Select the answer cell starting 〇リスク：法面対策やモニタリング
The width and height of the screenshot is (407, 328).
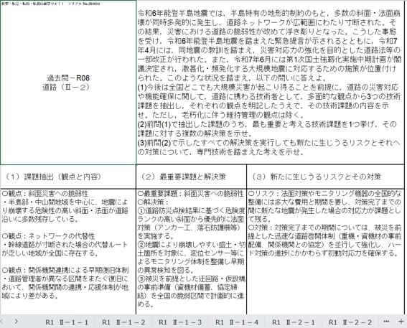click(x=325, y=252)
